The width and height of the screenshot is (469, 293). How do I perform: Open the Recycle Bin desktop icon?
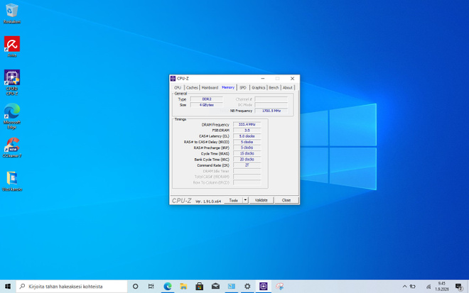(11, 13)
